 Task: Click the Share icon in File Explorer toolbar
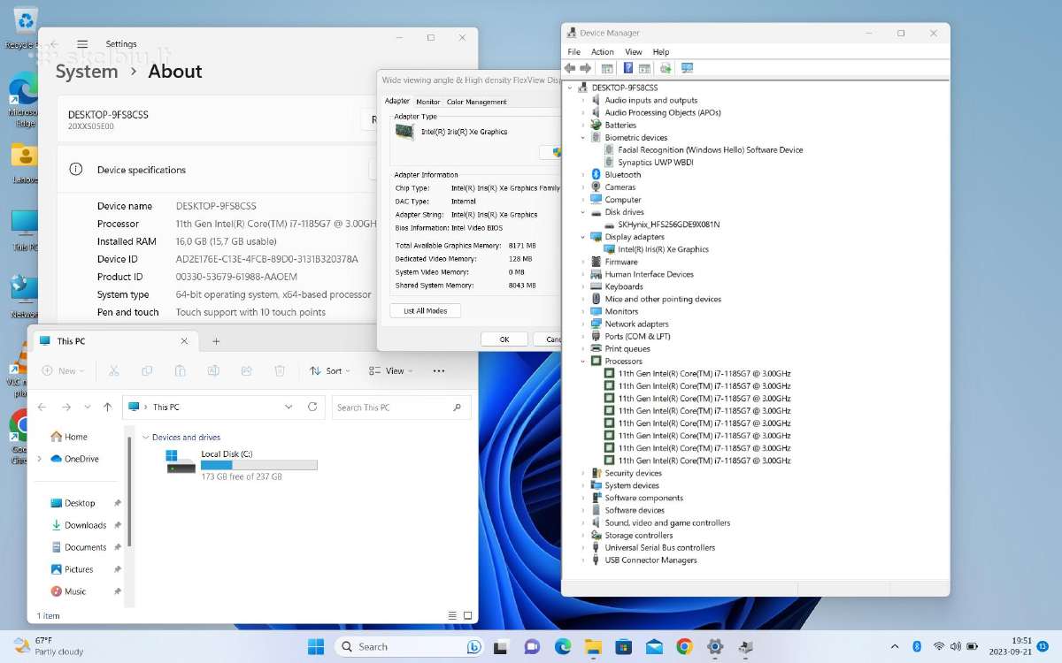pyautogui.click(x=247, y=371)
